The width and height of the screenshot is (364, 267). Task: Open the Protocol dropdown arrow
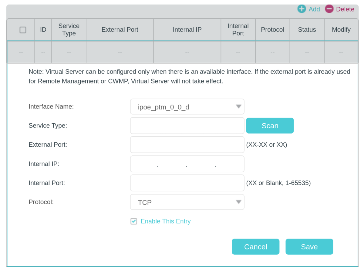pyautogui.click(x=239, y=202)
